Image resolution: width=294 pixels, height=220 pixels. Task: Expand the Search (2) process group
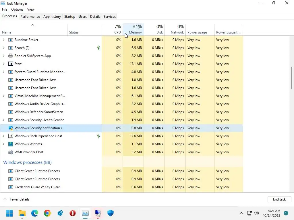point(3,48)
